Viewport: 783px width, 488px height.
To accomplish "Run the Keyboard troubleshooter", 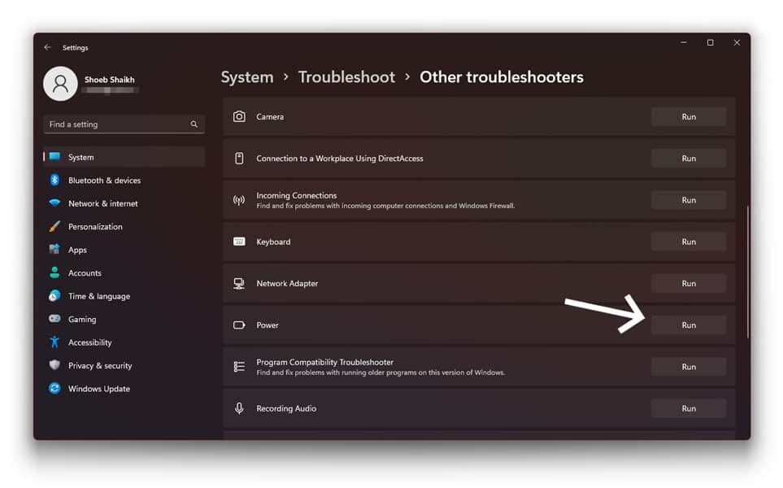I will [x=689, y=242].
